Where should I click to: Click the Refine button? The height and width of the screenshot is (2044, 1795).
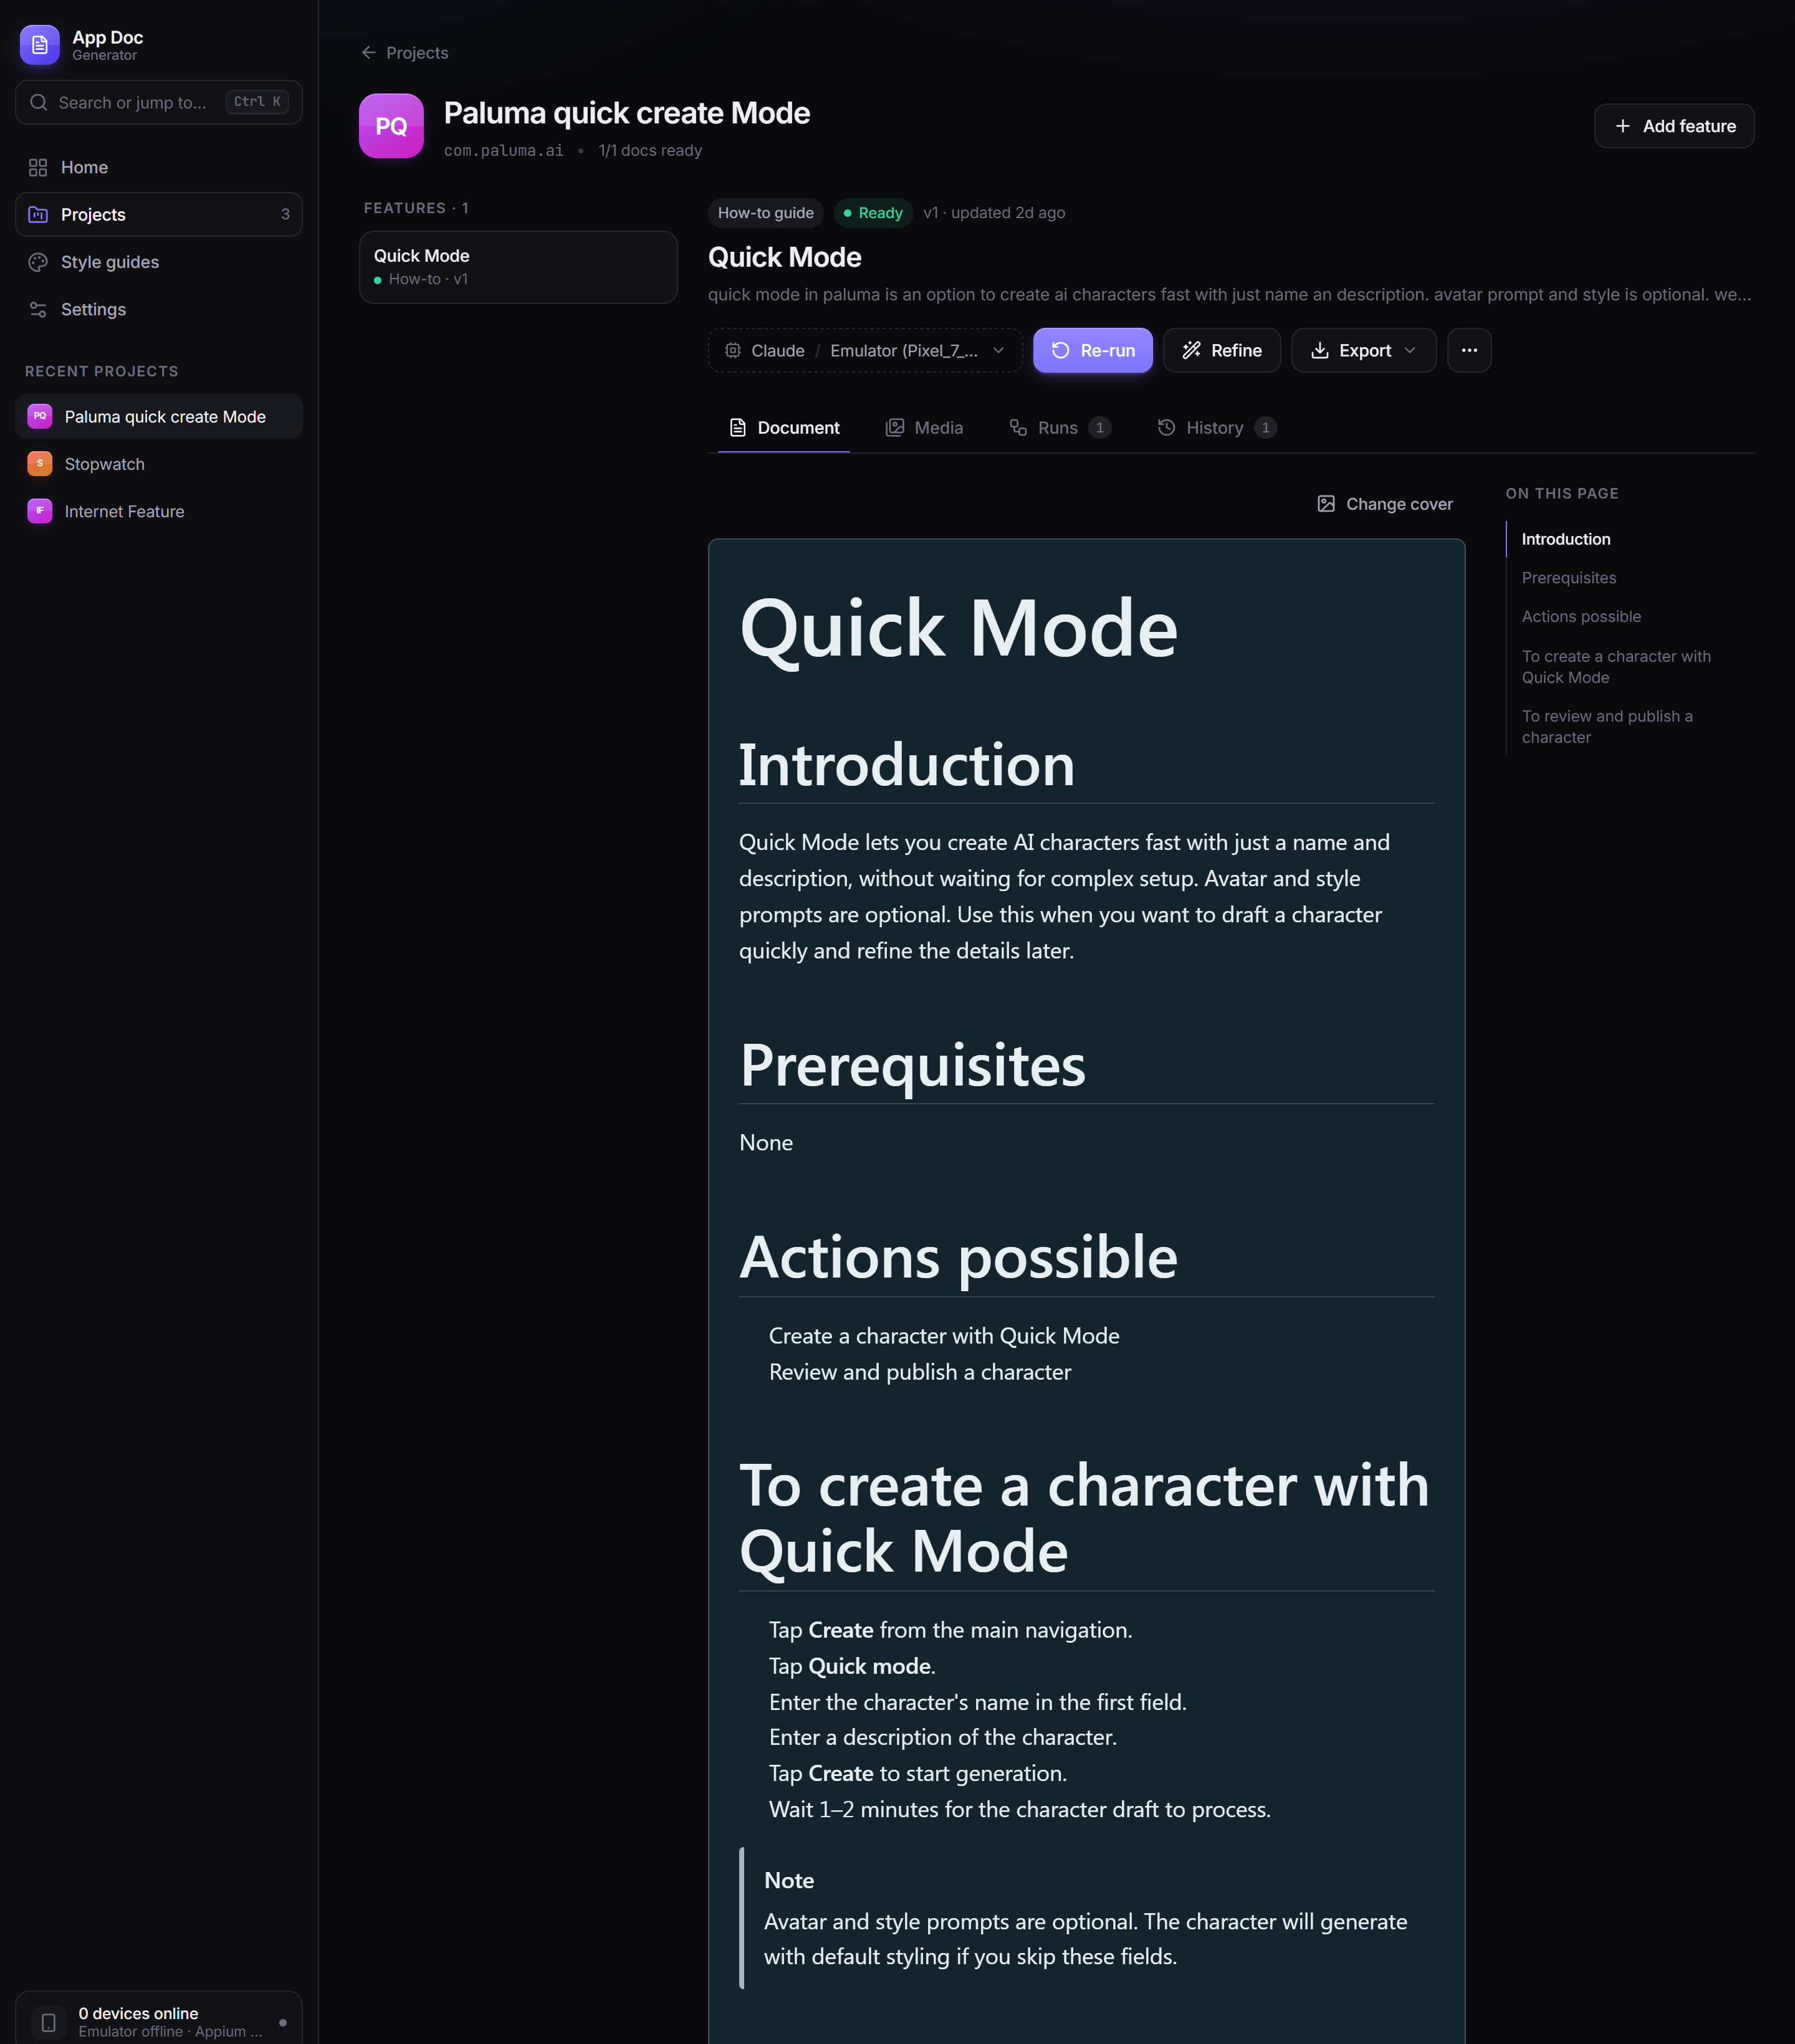pyautogui.click(x=1222, y=350)
